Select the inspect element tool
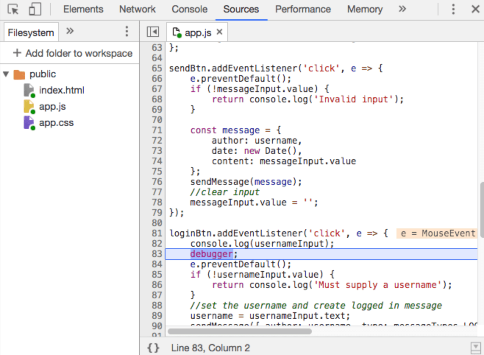This screenshot has width=484, height=355. 13,9
